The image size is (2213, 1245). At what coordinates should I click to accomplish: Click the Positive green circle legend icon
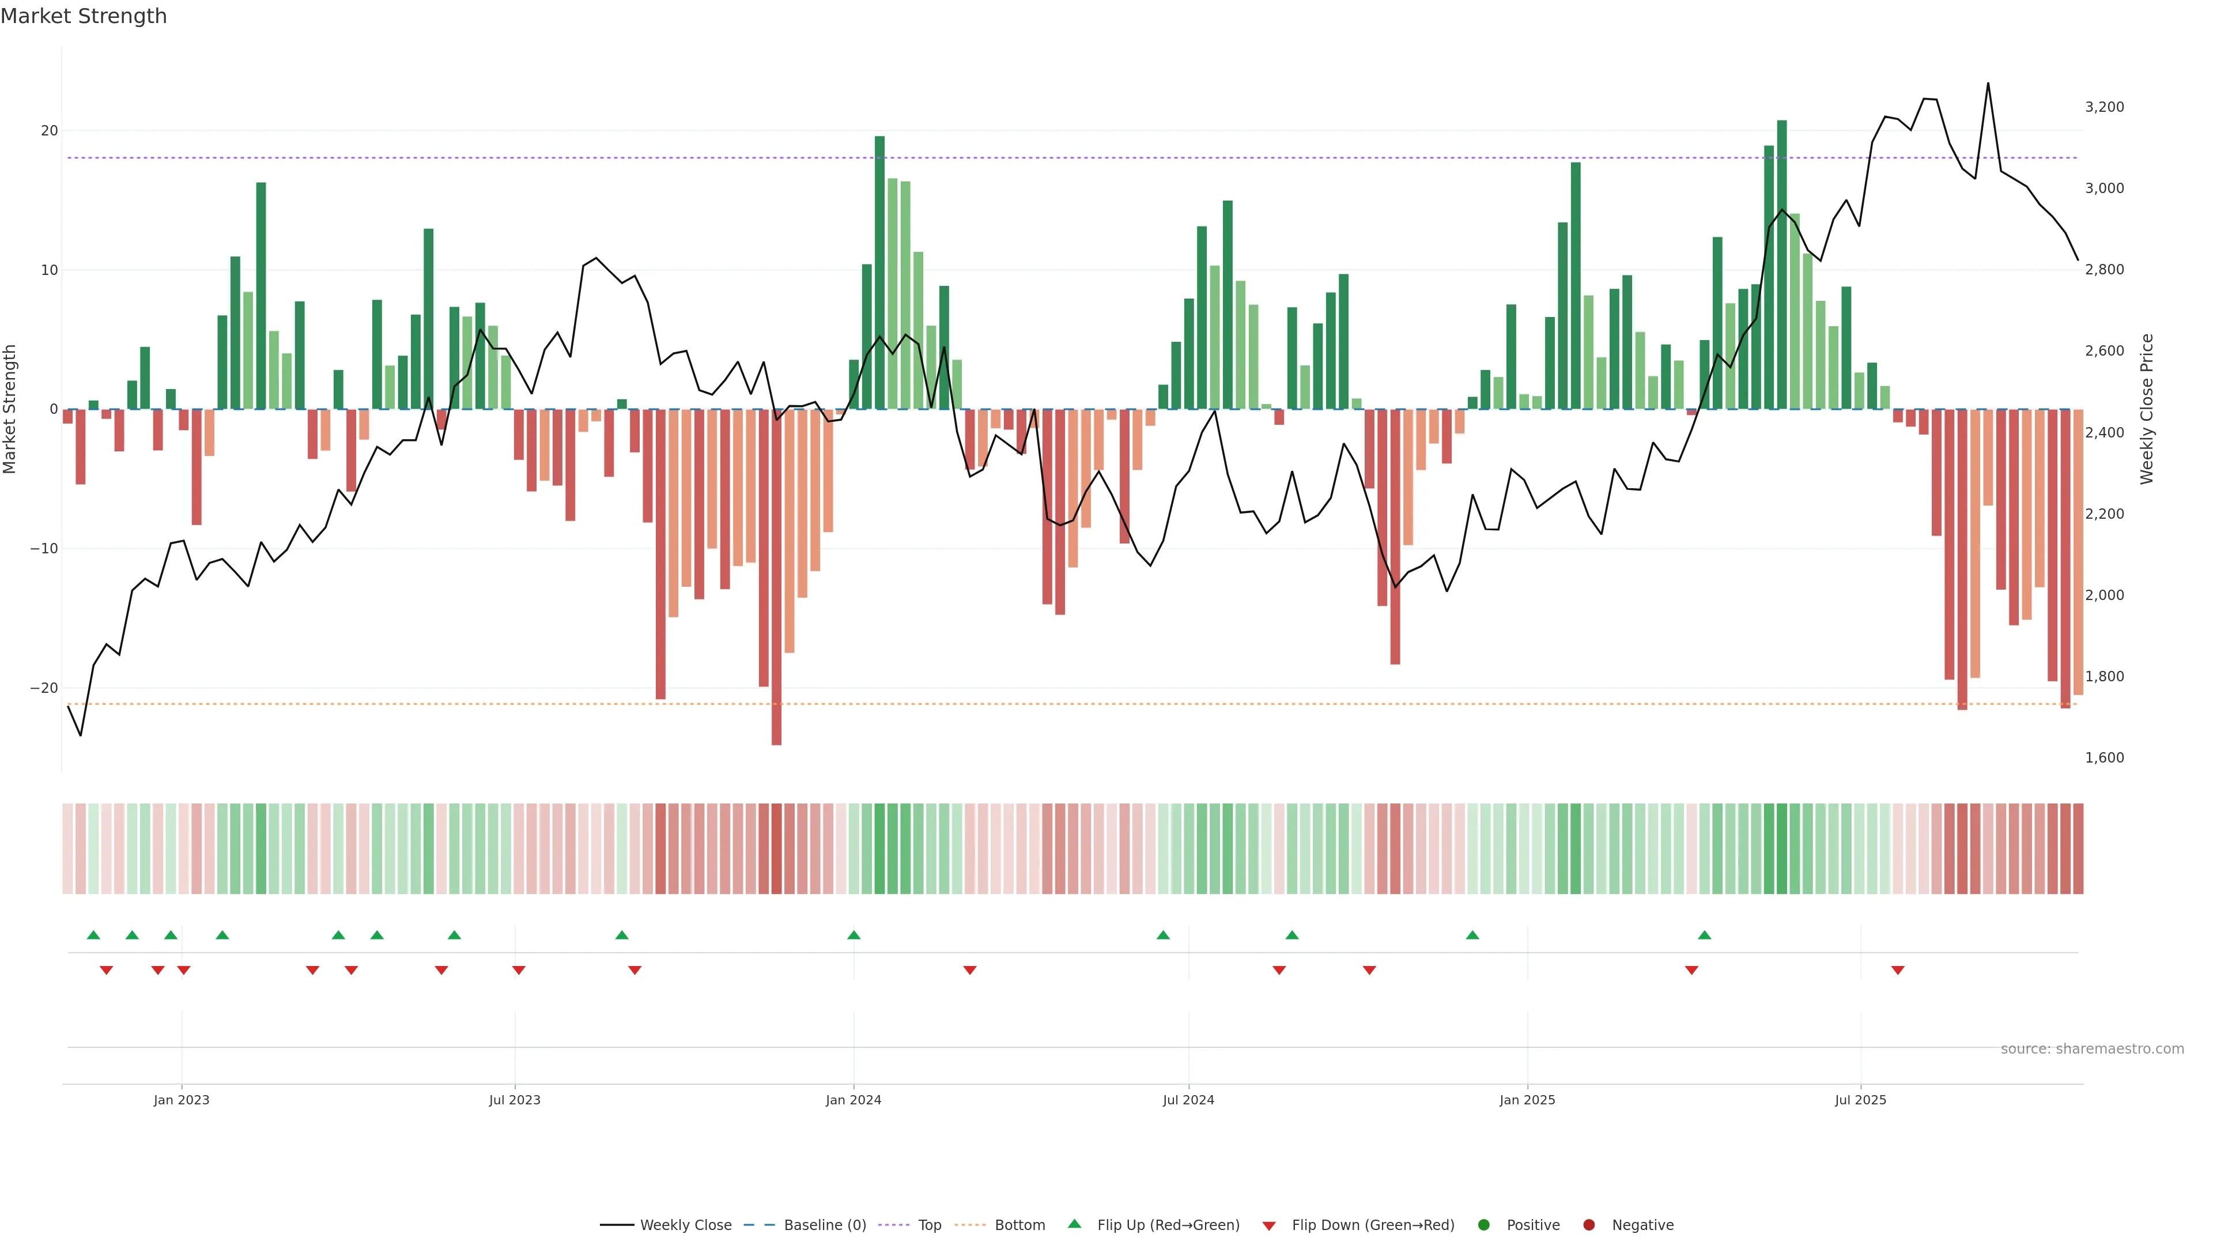pyautogui.click(x=1483, y=1224)
